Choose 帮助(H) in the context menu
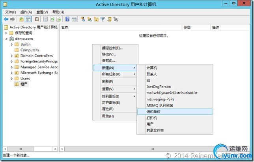254x162 pixels. tap(115, 116)
